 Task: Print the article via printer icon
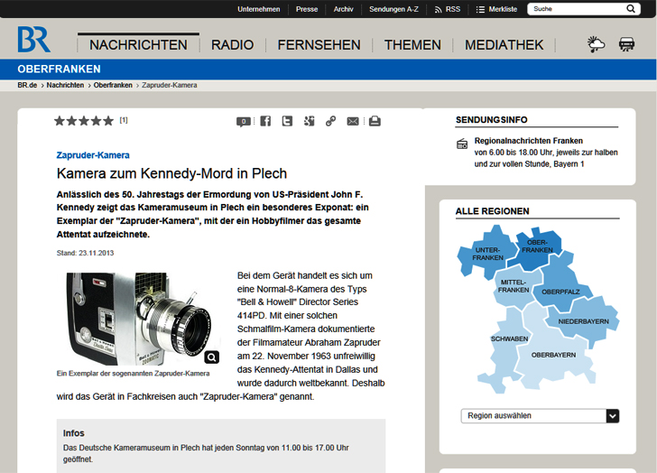pos(375,121)
